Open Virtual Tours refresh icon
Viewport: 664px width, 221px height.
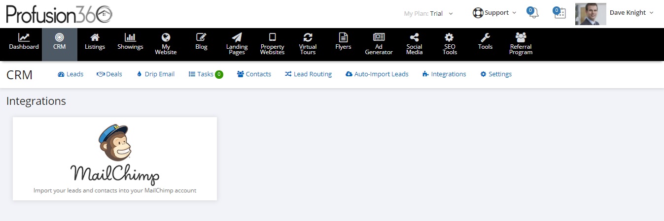coord(308,37)
